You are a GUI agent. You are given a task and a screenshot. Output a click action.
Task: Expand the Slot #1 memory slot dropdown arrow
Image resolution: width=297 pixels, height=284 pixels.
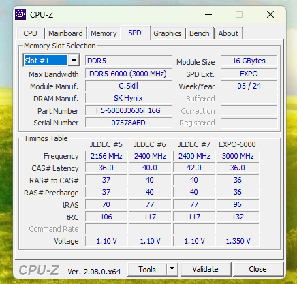click(x=74, y=61)
